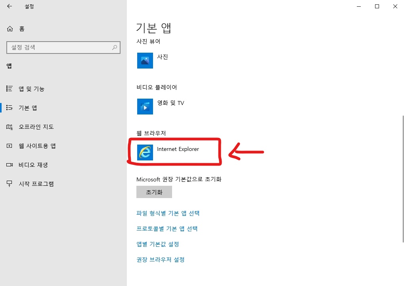Open 권장 브라우저 설정 link
Viewport: 404px width, 286px height.
(x=161, y=259)
